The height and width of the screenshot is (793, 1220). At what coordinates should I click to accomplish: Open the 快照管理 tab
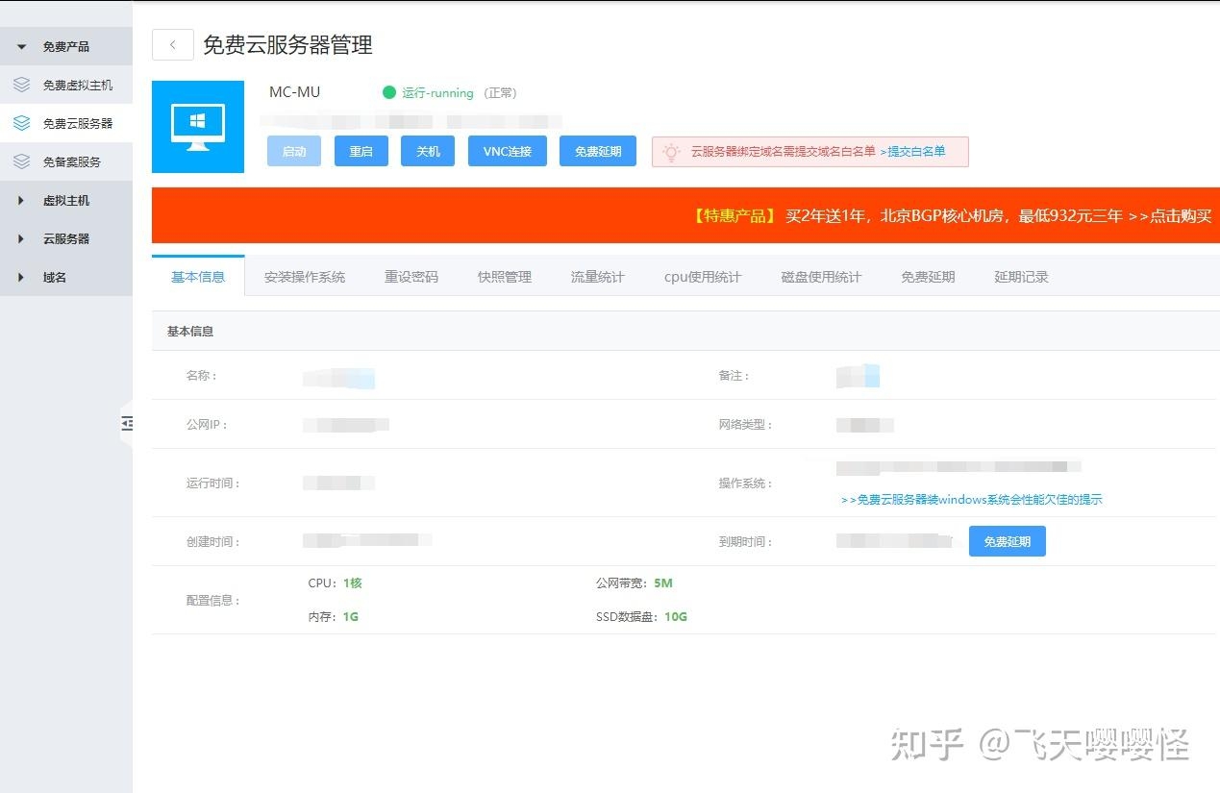click(x=504, y=276)
